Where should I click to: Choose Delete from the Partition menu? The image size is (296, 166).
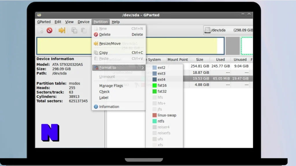pos(119,35)
